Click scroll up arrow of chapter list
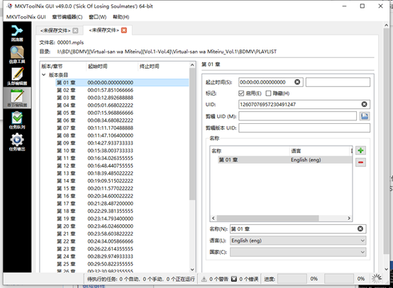The image size is (393, 288). 192,65
